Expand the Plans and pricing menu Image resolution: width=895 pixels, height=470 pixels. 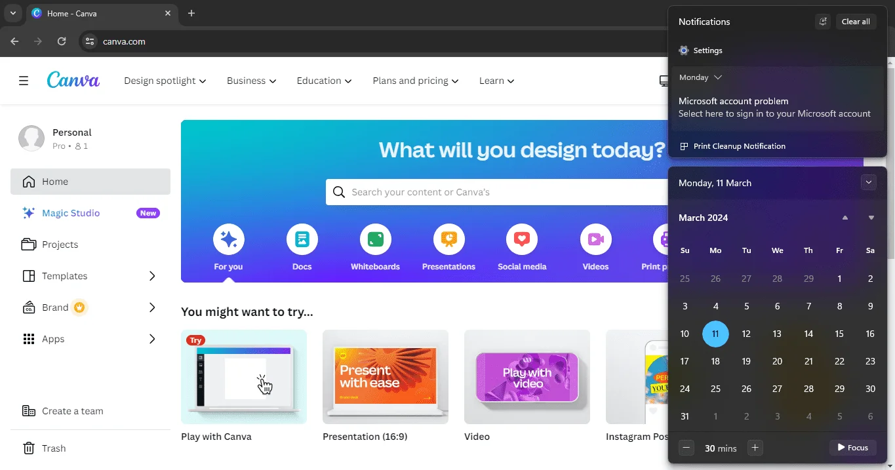click(415, 81)
